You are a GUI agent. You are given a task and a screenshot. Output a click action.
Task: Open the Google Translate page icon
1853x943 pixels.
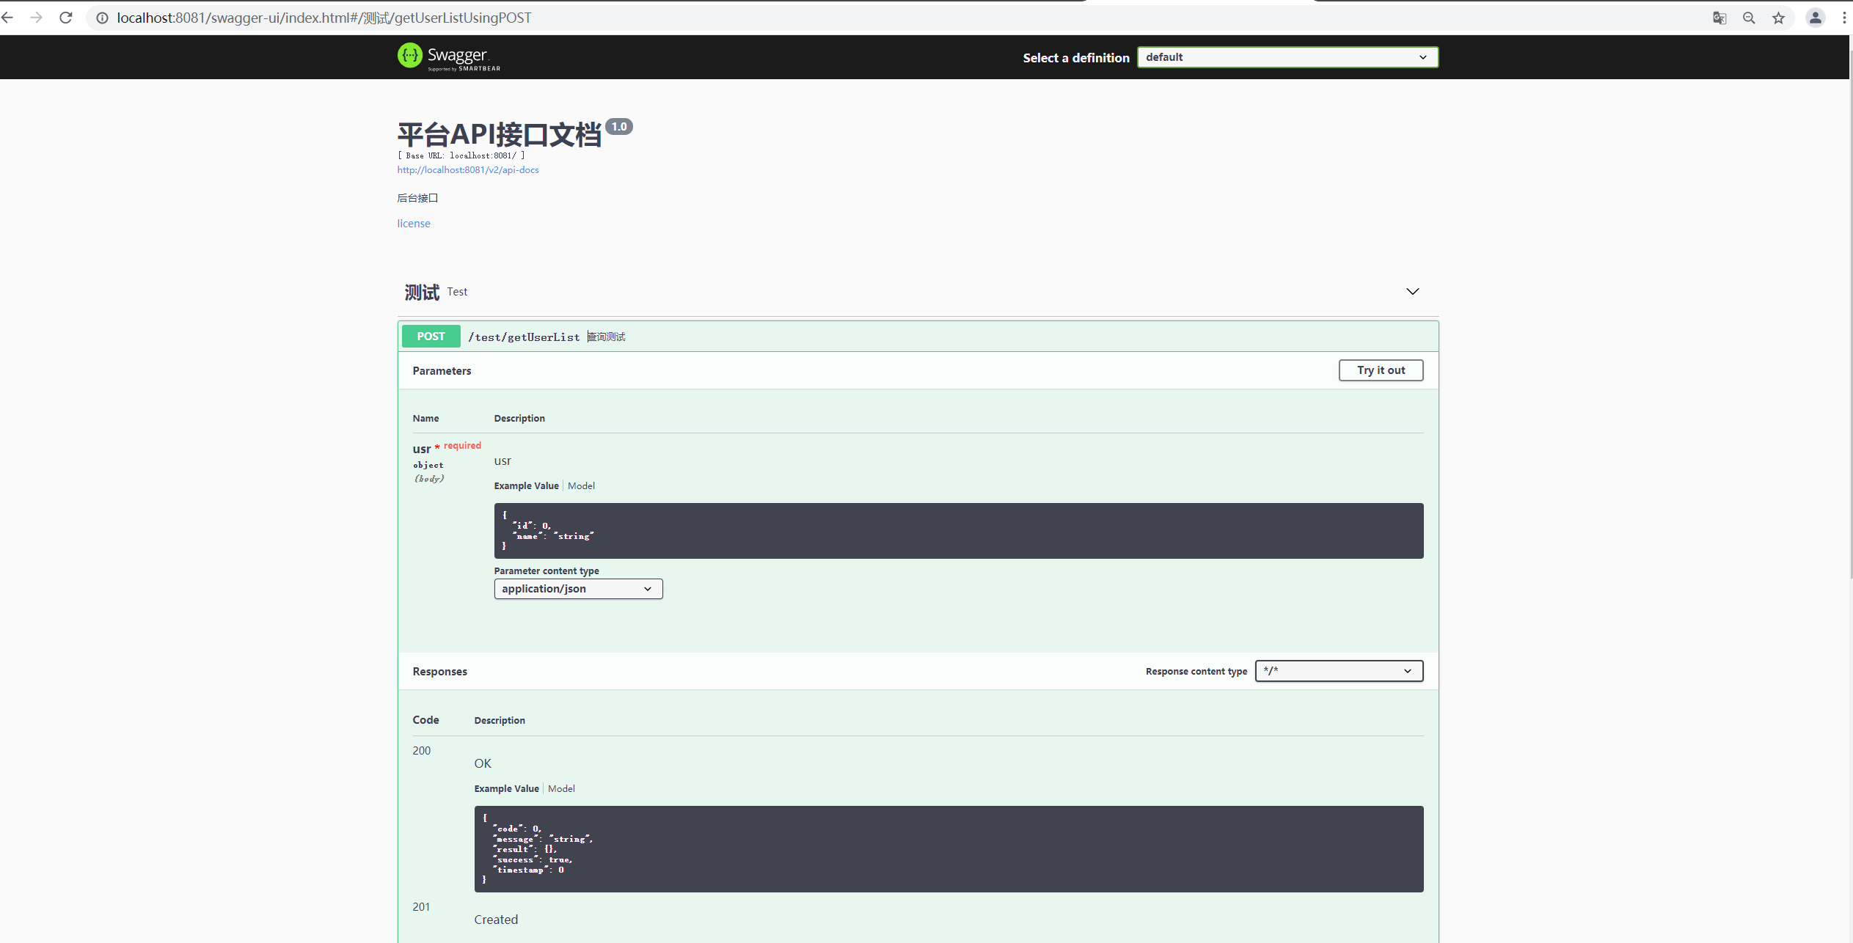point(1719,18)
